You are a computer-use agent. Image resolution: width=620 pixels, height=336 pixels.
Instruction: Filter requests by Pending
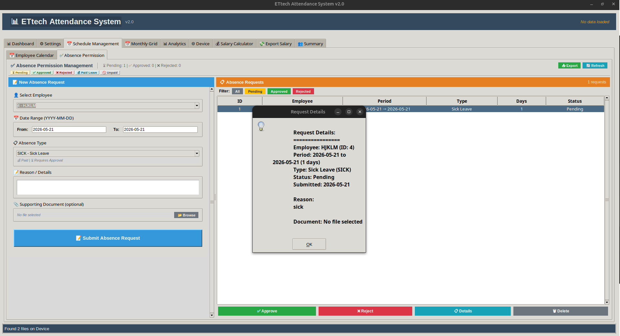pyautogui.click(x=255, y=91)
